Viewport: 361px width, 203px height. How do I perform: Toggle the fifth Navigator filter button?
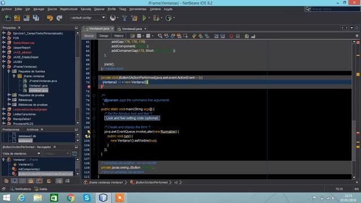coord(39,181)
